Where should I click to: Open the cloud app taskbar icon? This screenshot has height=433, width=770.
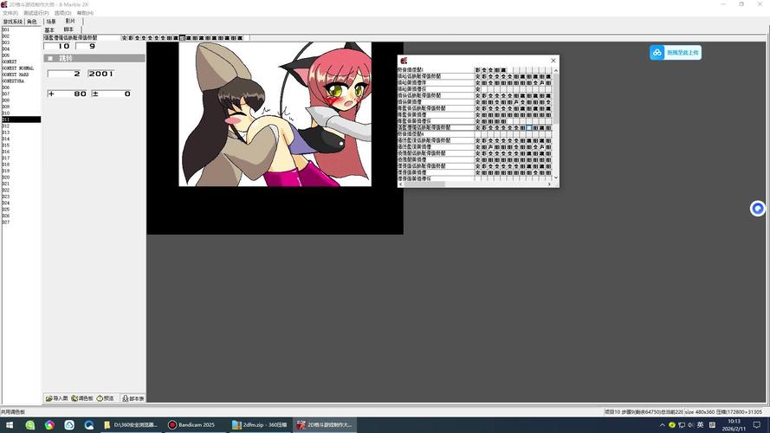click(69, 424)
